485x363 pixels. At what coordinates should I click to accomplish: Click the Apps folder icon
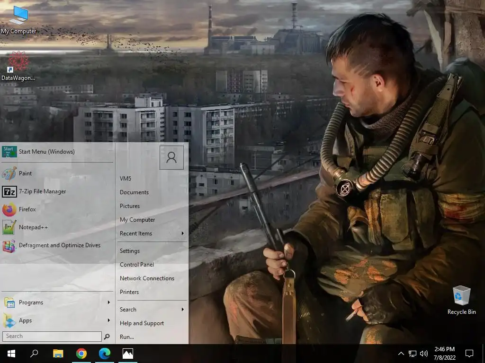pos(9,320)
